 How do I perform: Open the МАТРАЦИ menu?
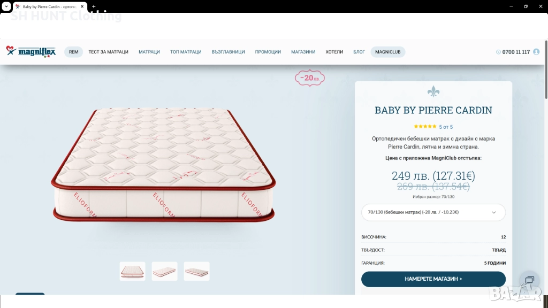click(149, 52)
